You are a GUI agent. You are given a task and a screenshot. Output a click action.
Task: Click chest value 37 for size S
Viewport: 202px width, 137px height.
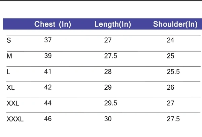[x=48, y=40]
